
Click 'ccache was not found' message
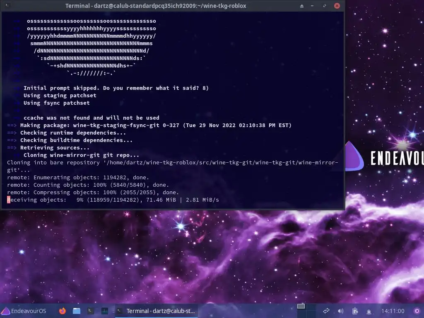92,118
